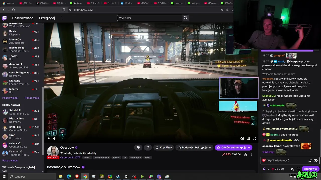Click the Kup Bitsy button

pos(164,147)
